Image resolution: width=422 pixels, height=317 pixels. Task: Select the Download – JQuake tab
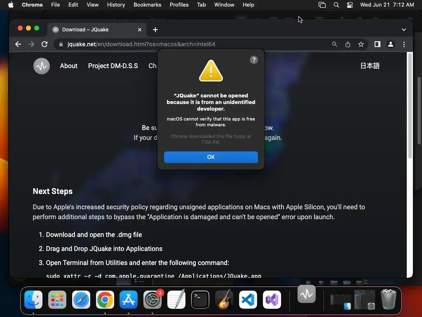pos(97,30)
